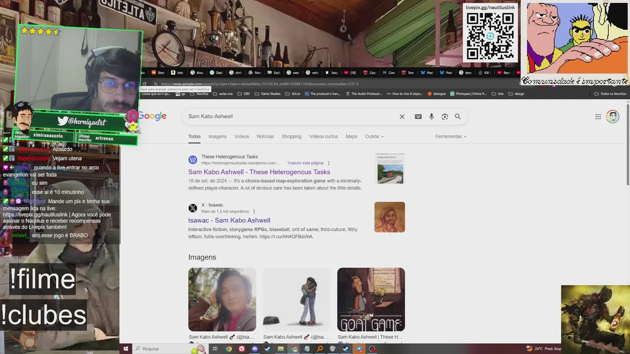Search by image with Google Lens icon
Image resolution: width=630 pixels, height=354 pixels.
coord(444,117)
